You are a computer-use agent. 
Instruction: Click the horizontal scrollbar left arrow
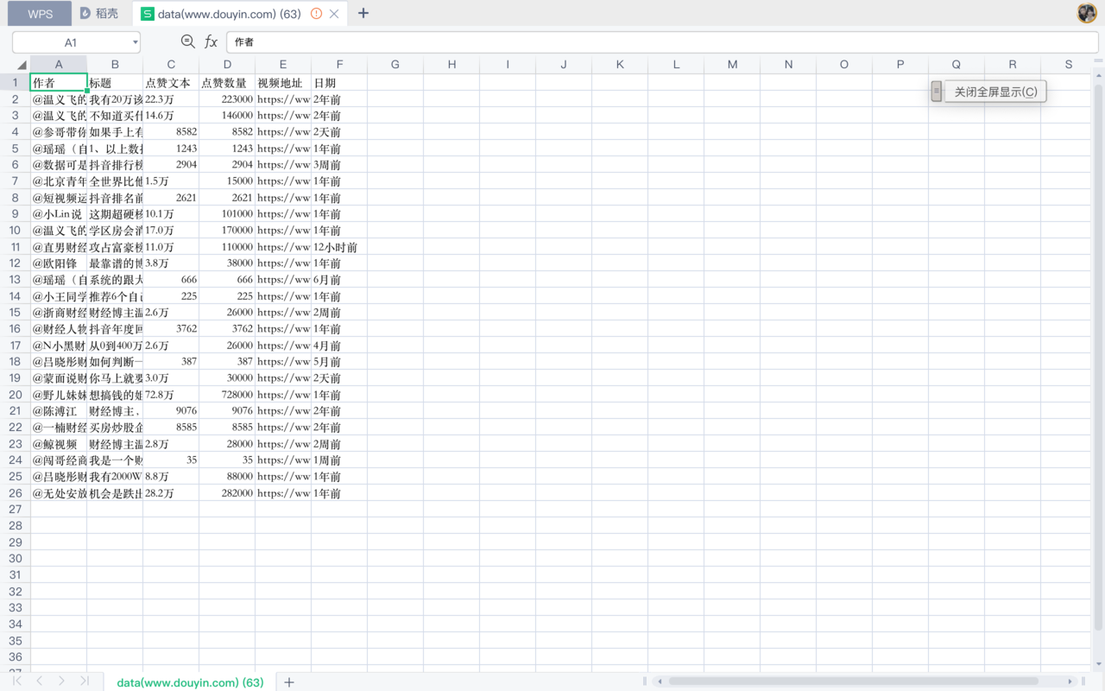(660, 681)
